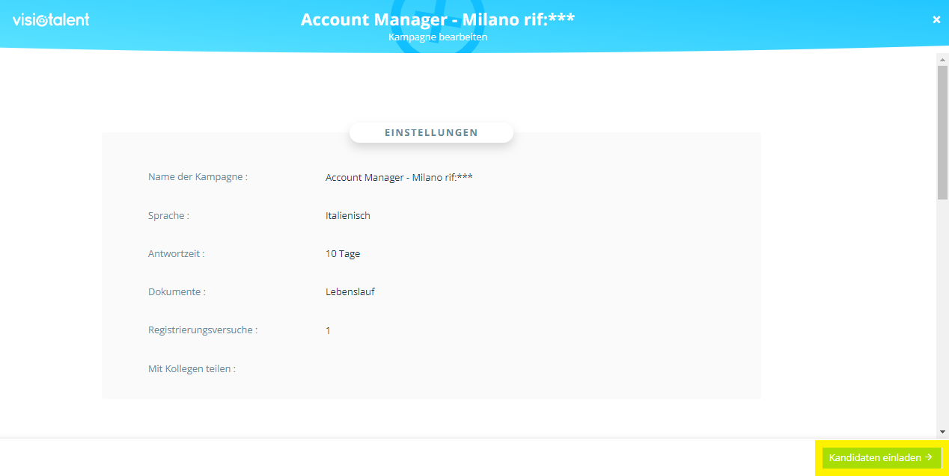This screenshot has height=476, width=949.
Task: Click the Antwortzeit label
Action: point(176,253)
